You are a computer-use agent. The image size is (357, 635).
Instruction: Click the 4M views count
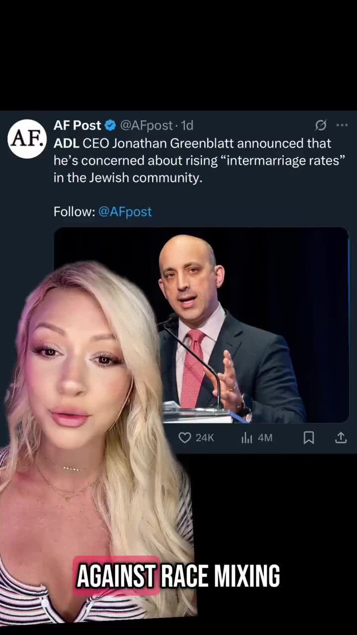coord(265,438)
